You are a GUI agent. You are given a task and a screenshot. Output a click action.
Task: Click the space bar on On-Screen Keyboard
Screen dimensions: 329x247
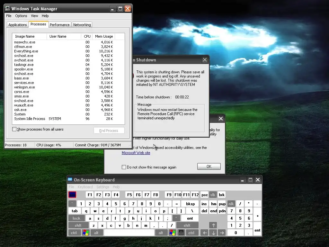click(x=129, y=233)
